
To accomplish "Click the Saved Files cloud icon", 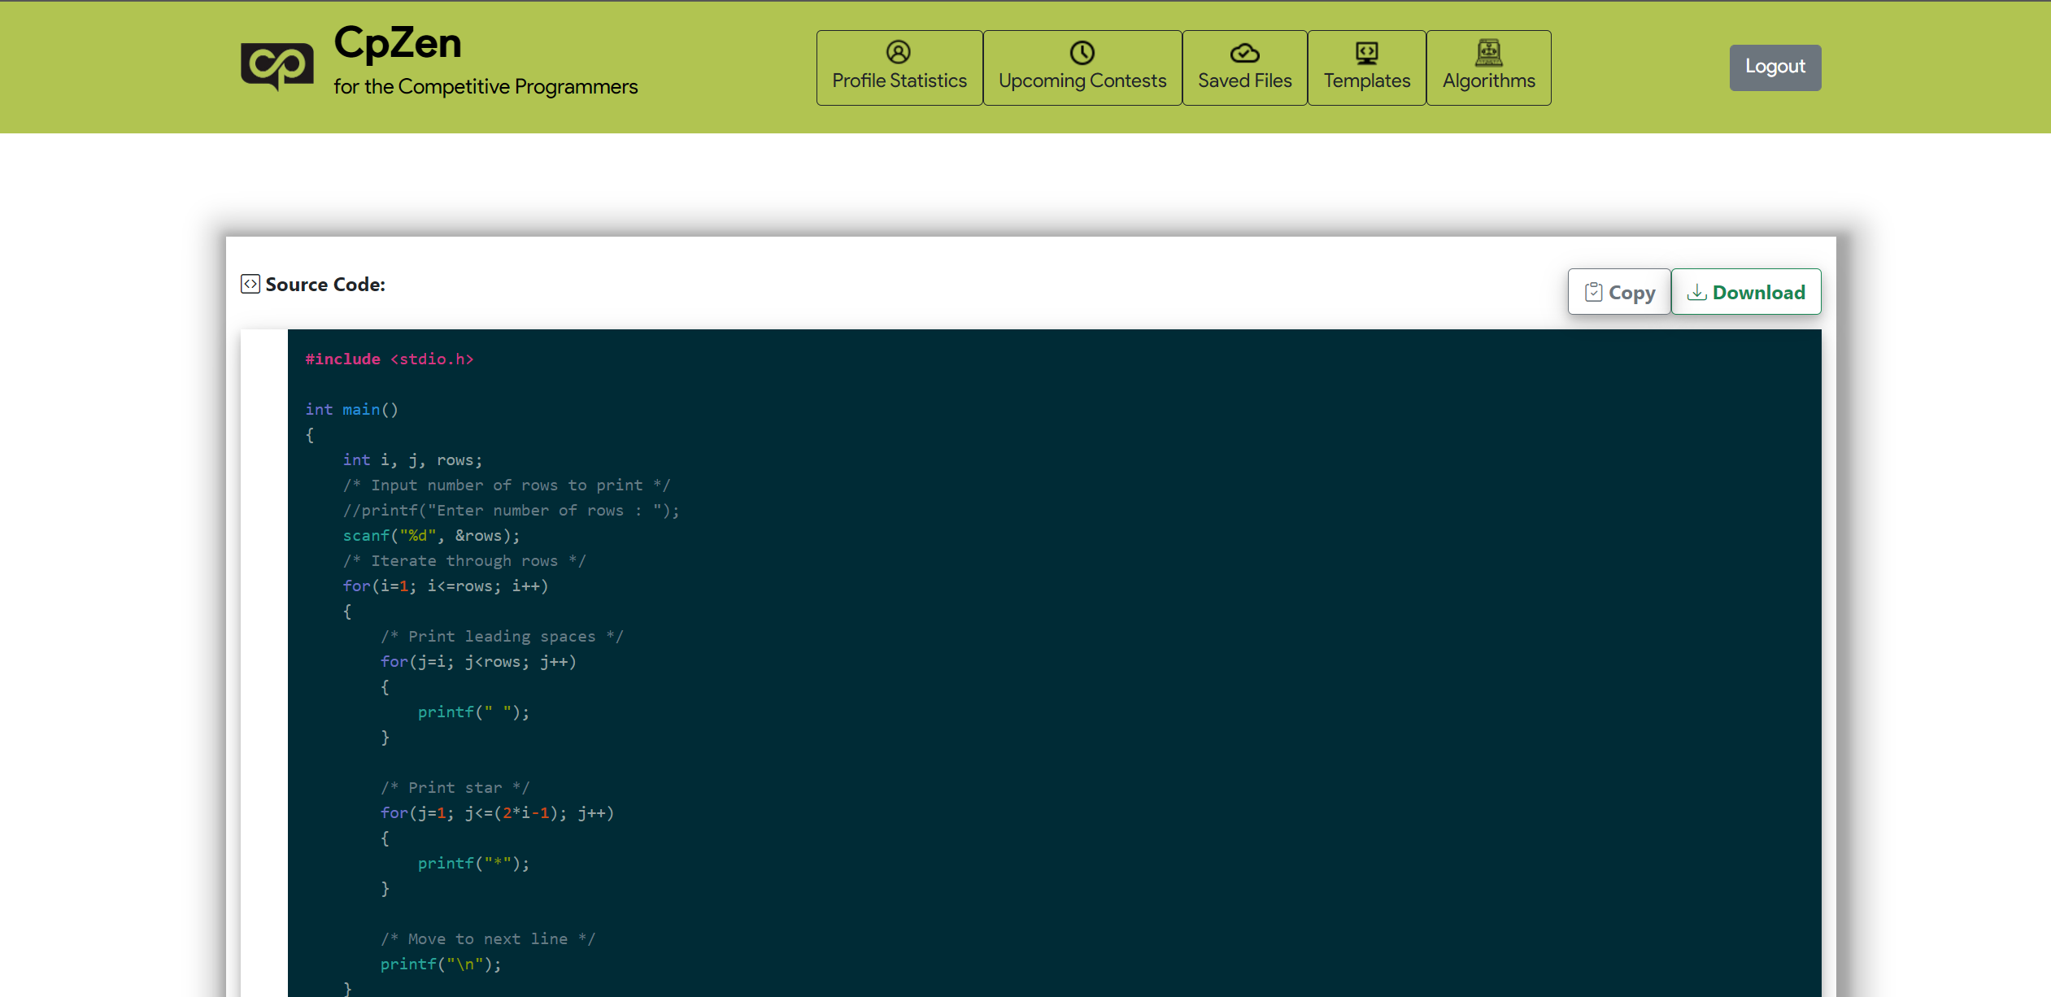I will [1244, 54].
